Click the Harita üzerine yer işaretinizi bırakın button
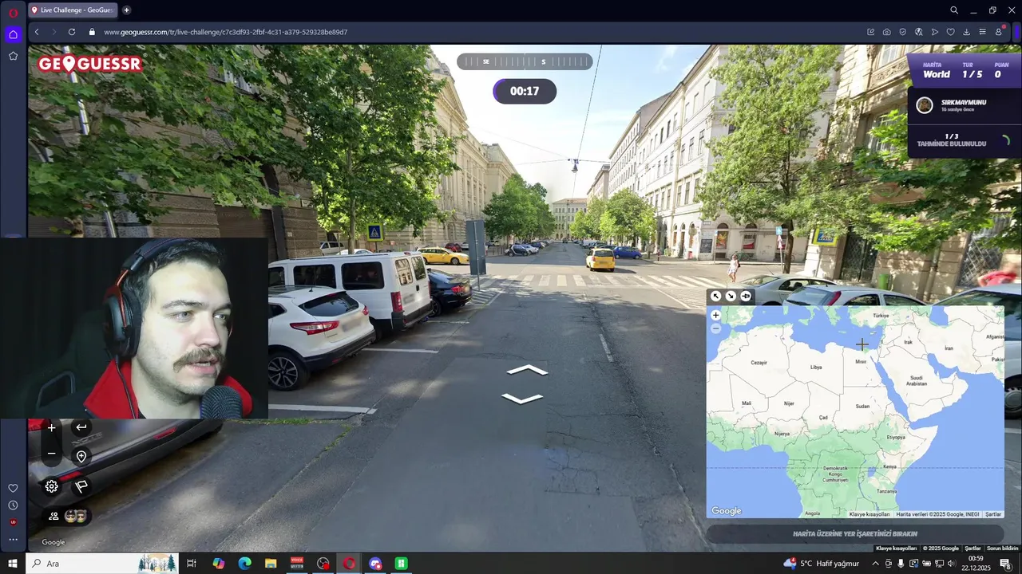1022x574 pixels. pos(855,534)
